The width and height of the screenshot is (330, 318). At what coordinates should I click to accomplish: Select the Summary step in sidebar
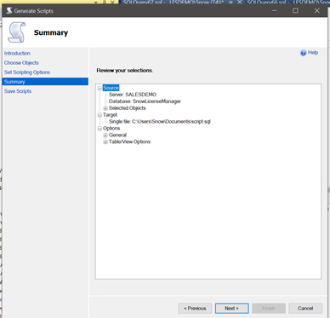point(45,82)
